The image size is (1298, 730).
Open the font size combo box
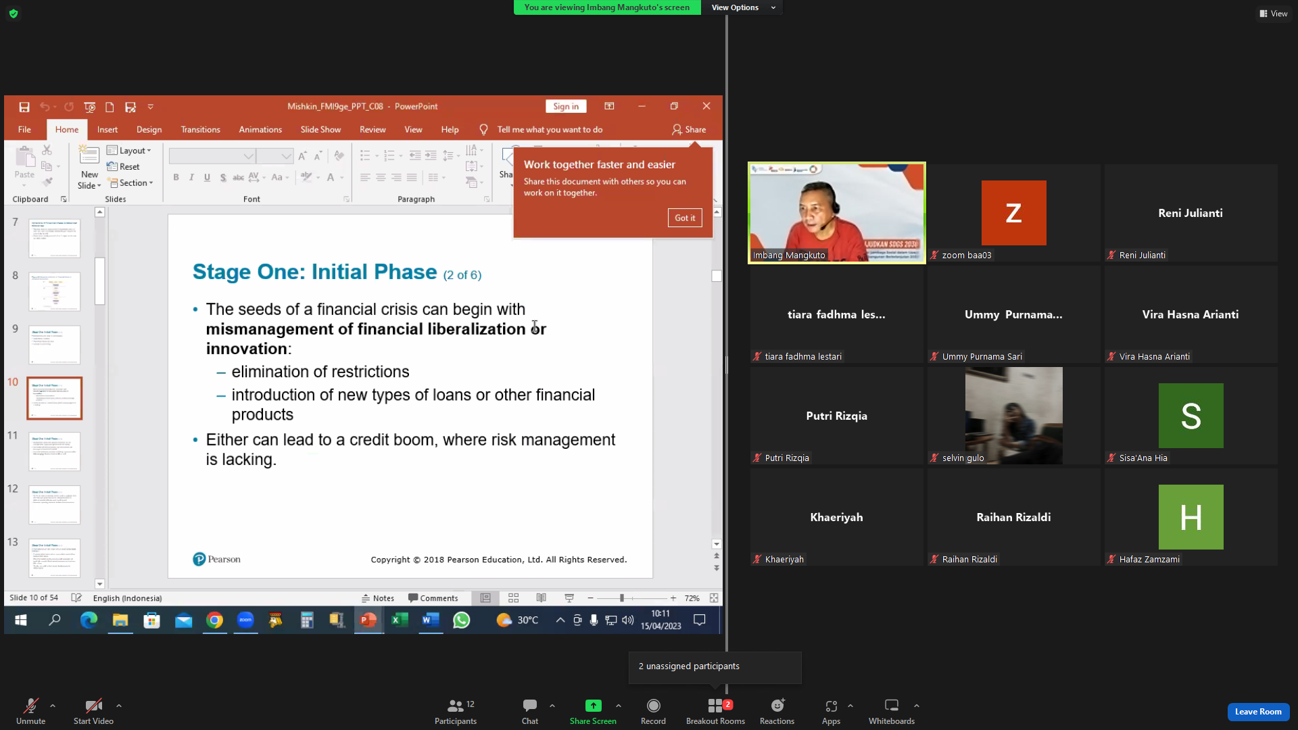pos(274,156)
